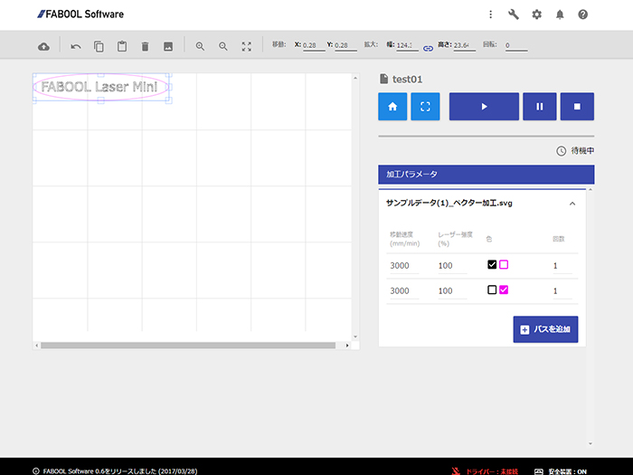Select the FABOOL Laser Mini text object

click(99, 87)
